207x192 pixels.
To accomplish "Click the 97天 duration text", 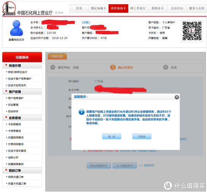I will (104, 38).
